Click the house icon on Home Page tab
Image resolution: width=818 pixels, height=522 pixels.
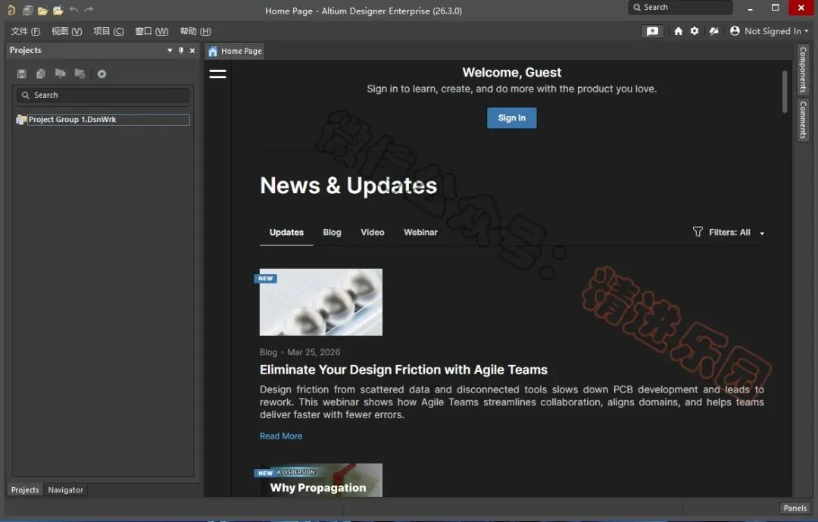(x=213, y=52)
